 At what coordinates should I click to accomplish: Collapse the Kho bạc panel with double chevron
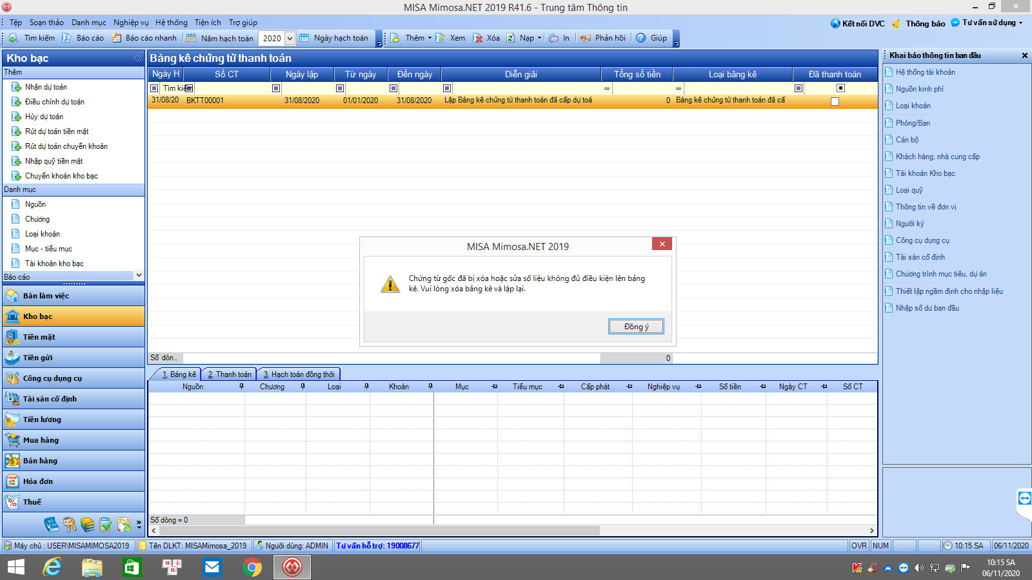[x=137, y=58]
